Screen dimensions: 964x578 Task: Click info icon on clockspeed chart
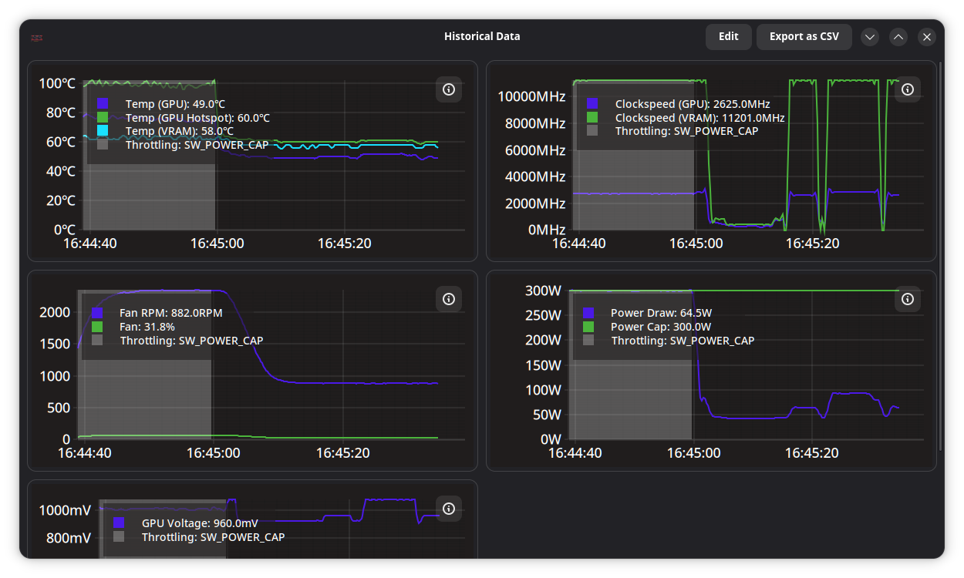908,89
